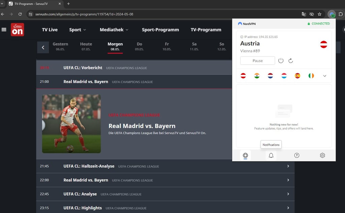The width and height of the screenshot is (345, 213).
Task: Expand the UEFA CL: Analyse row chevron
Action: [x=288, y=194]
